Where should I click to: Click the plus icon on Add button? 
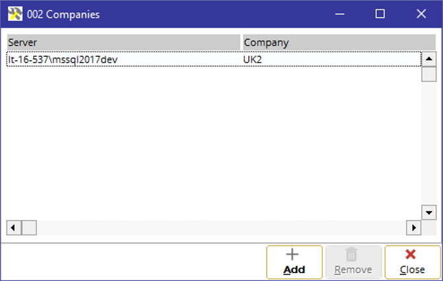tap(292, 254)
